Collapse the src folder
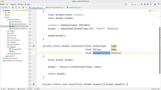 pos(3,17)
